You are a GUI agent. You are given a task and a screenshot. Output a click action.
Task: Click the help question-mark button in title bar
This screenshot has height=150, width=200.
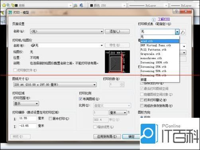coord(176,12)
